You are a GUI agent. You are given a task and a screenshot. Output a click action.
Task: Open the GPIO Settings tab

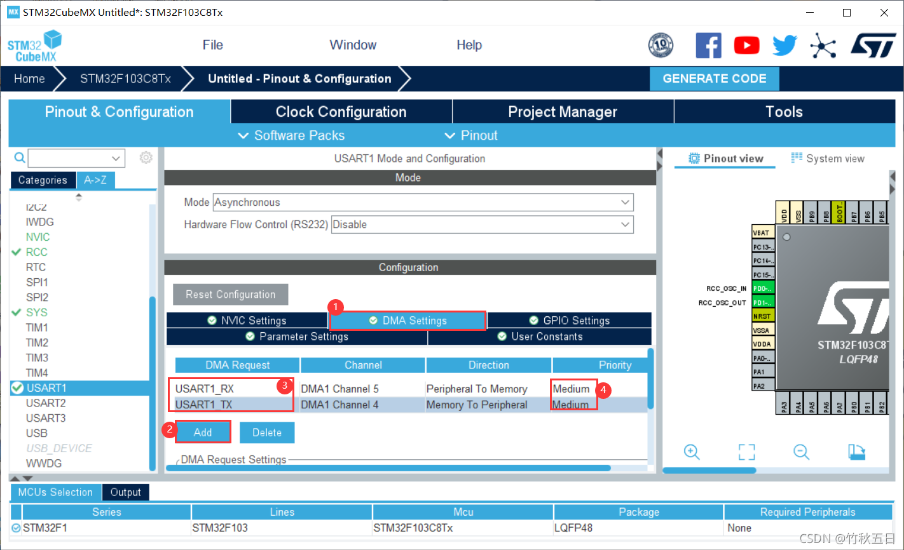[x=570, y=321]
